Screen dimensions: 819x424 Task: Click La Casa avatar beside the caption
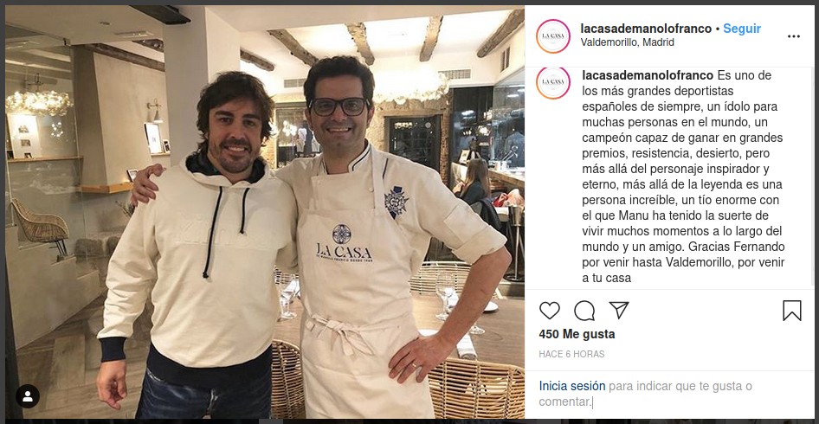click(553, 82)
